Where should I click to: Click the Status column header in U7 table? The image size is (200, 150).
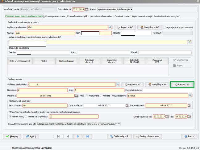click(44, 61)
